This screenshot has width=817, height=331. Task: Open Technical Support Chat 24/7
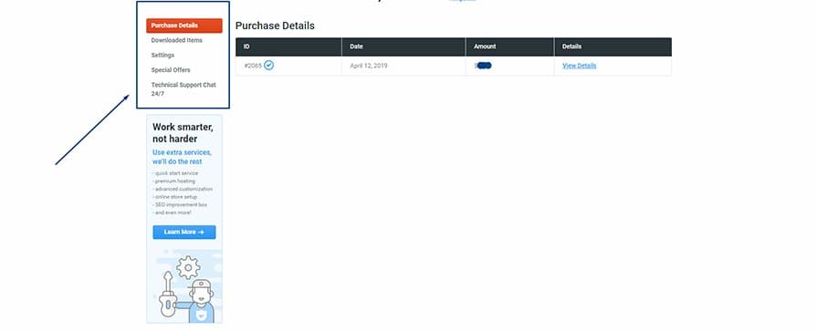183,89
